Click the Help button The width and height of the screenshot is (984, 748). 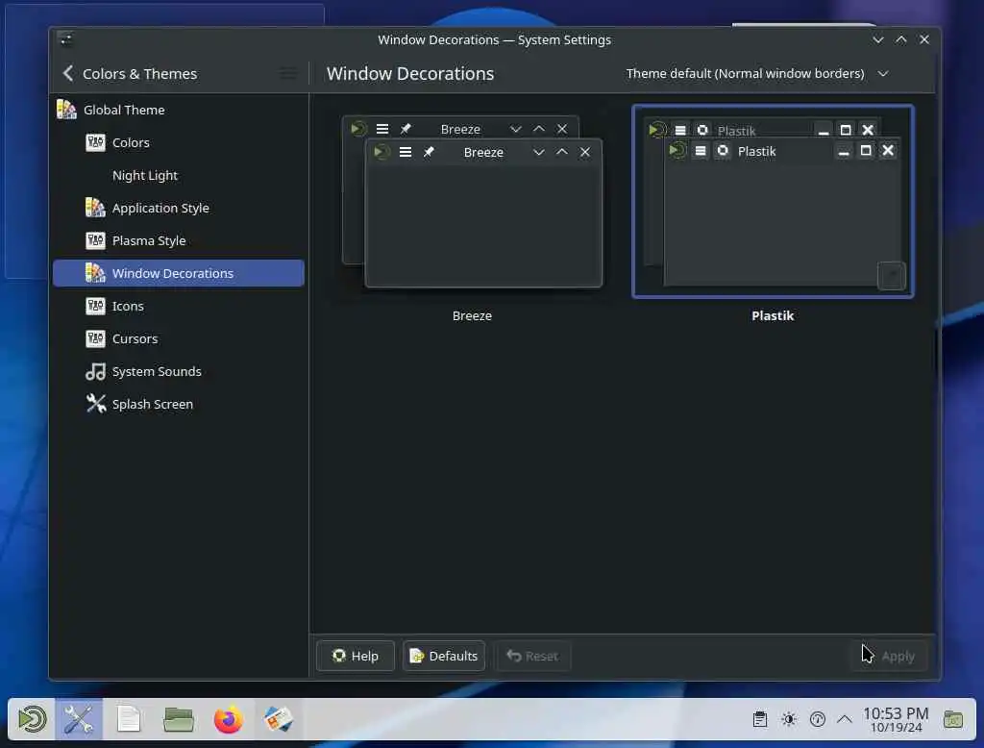(356, 656)
